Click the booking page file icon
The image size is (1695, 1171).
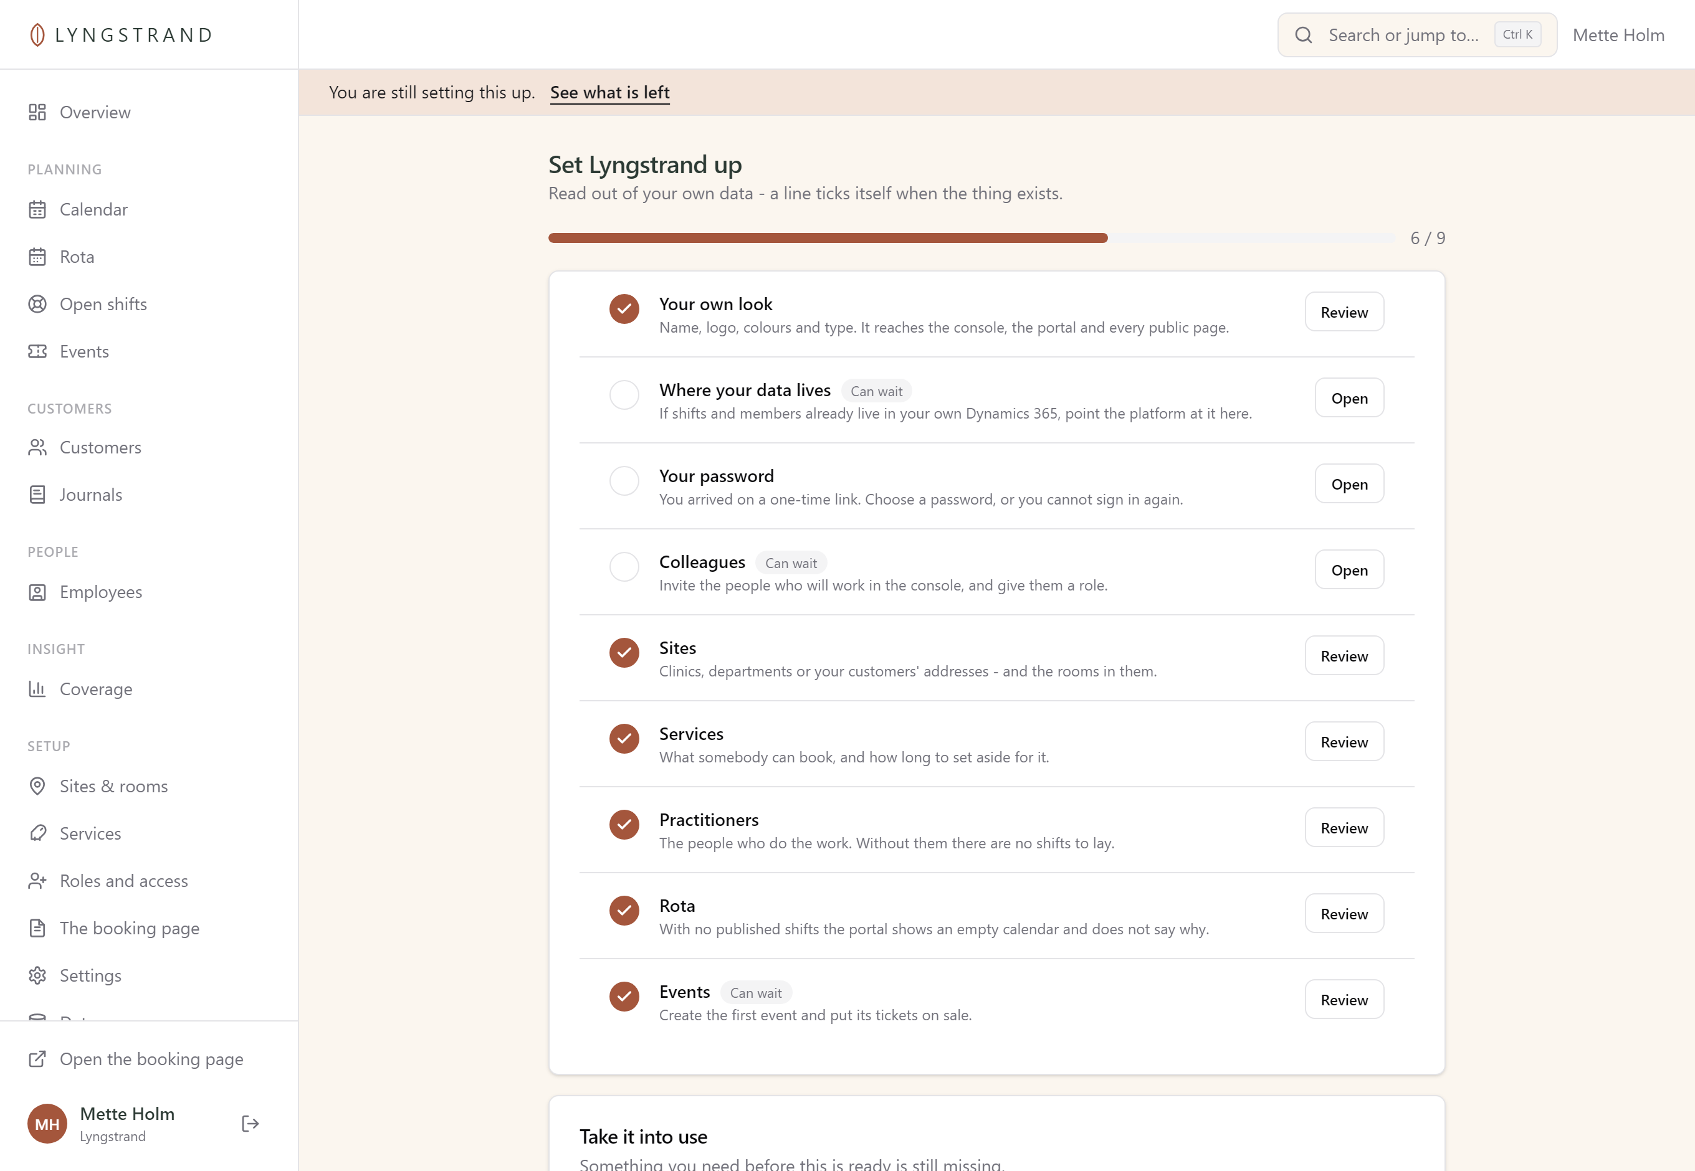pyautogui.click(x=37, y=928)
